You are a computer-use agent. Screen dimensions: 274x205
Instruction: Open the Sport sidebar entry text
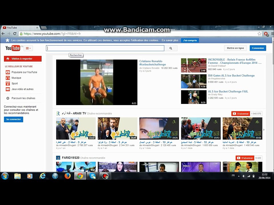tap(15, 83)
